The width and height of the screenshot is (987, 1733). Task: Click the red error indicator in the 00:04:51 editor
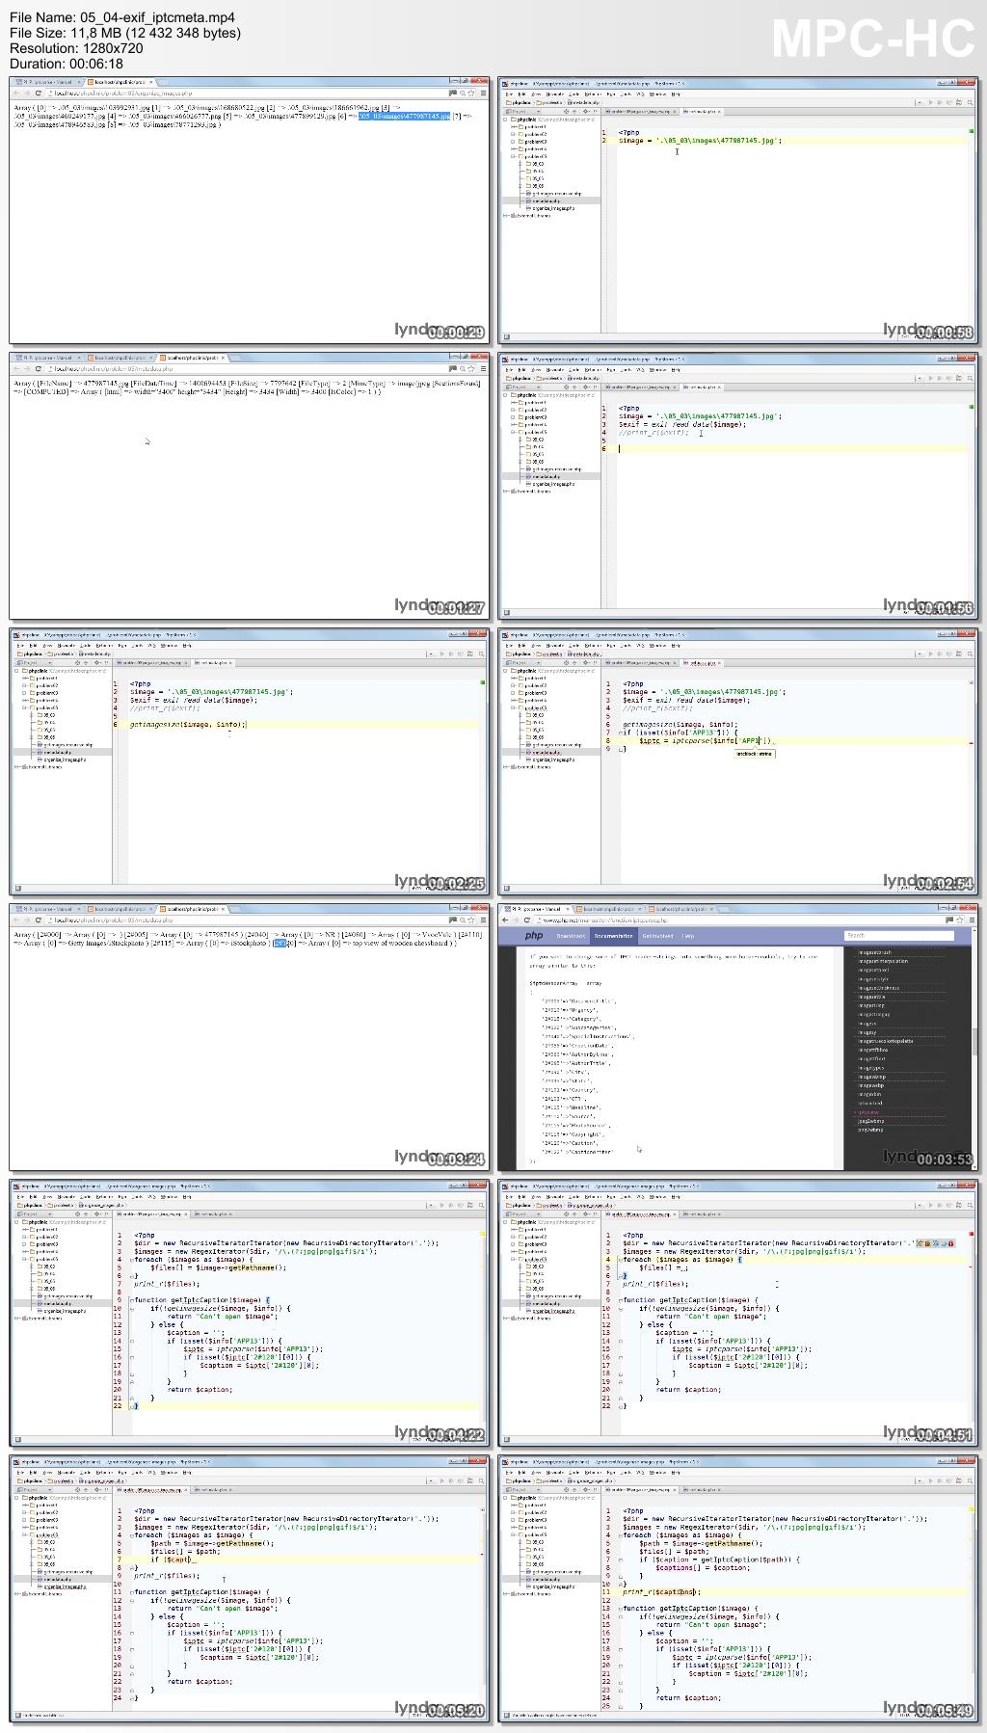click(971, 1235)
